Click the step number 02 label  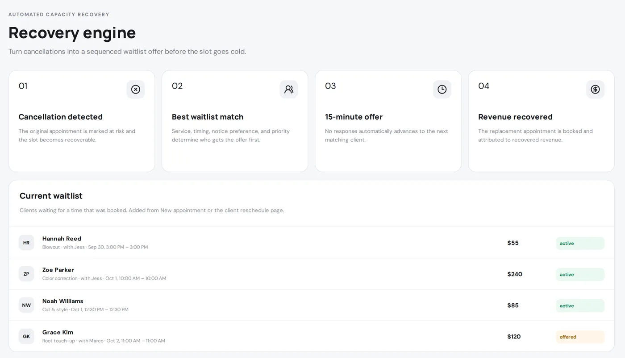tap(177, 86)
